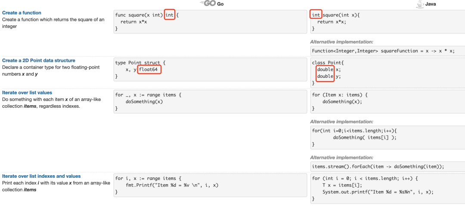The image size is (465, 207).
Task: Open 'Iterate over list indexes and values' link
Action: click(x=41, y=176)
